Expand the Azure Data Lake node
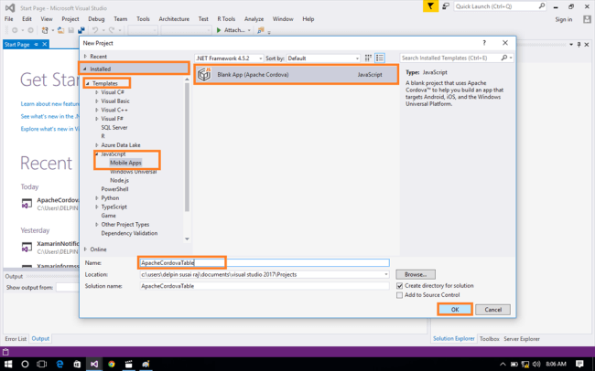The width and height of the screenshot is (595, 371). (97, 145)
